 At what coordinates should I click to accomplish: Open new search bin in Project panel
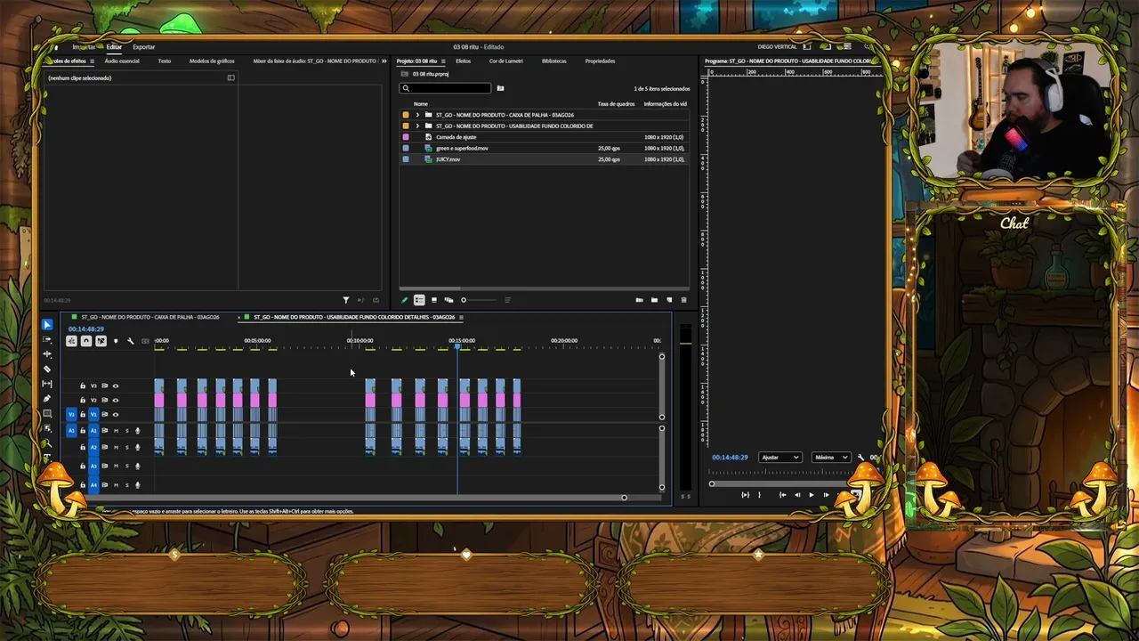click(500, 88)
